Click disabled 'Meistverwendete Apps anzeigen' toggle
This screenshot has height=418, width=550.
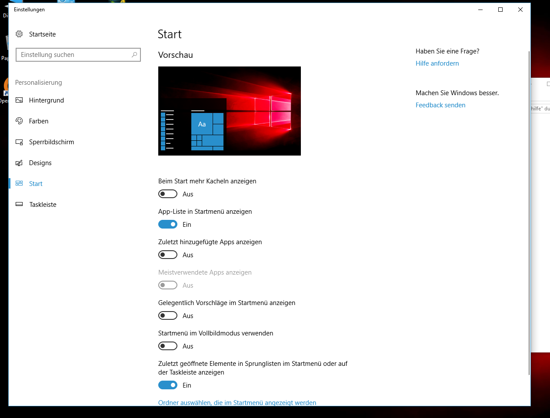tap(168, 285)
